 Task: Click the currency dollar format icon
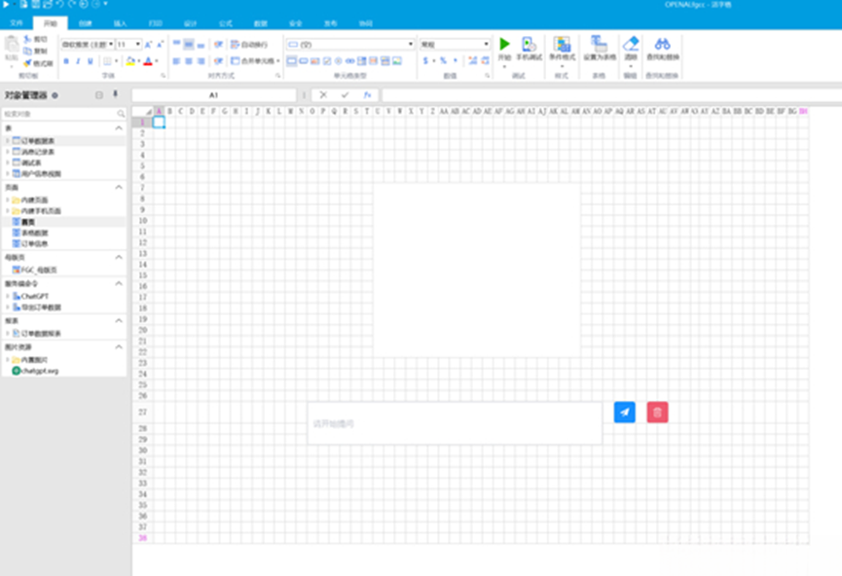click(425, 60)
